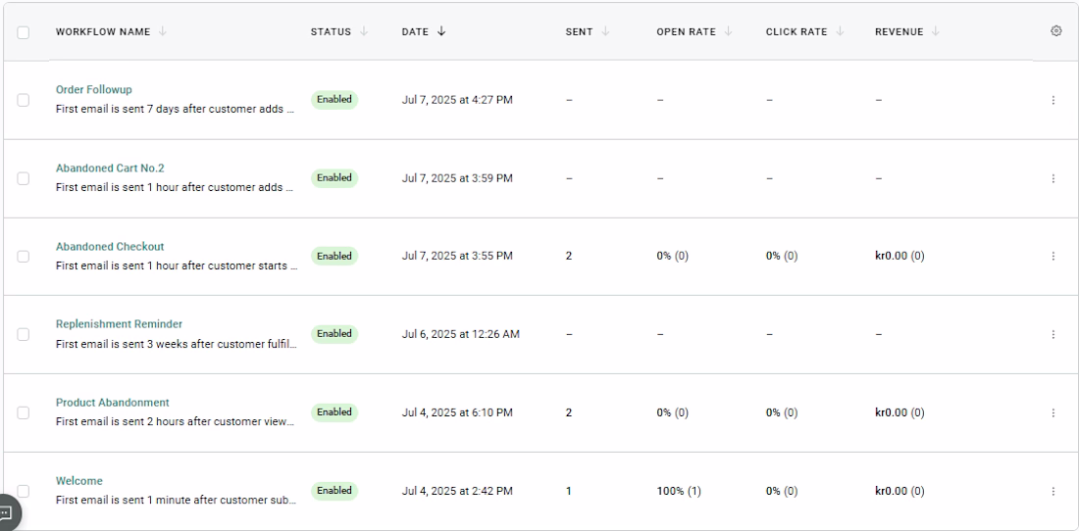1079x531 pixels.
Task: Select the Product Abandonment row checkbox
Action: pos(24,412)
